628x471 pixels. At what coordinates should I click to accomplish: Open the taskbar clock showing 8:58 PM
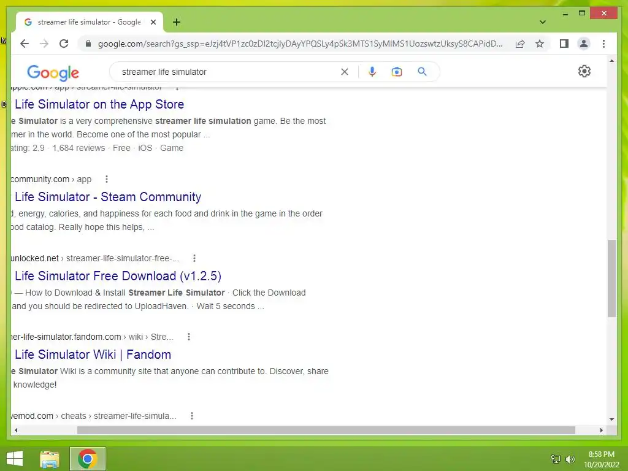(x=601, y=459)
